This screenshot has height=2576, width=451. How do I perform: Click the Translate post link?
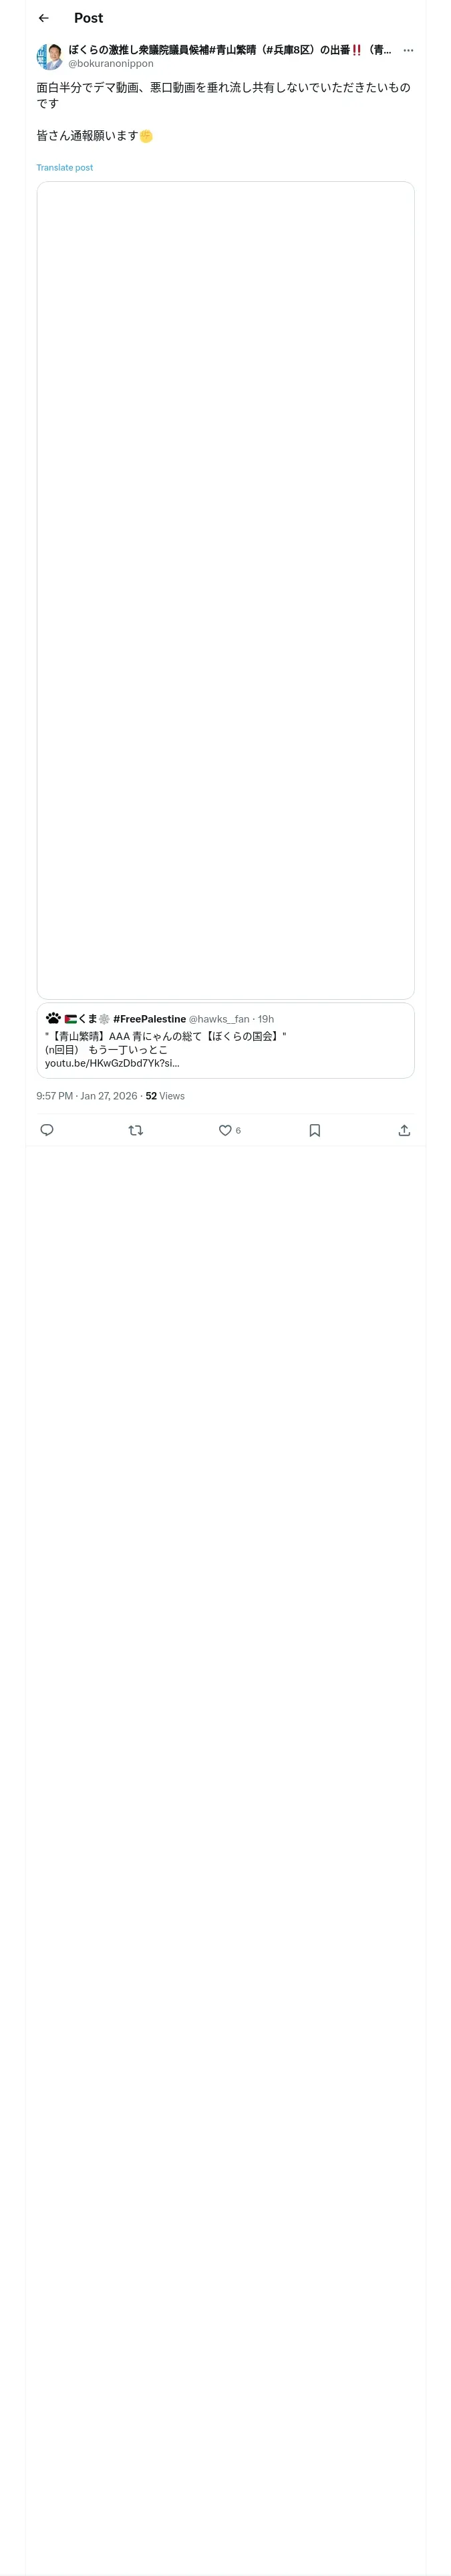[x=65, y=168]
